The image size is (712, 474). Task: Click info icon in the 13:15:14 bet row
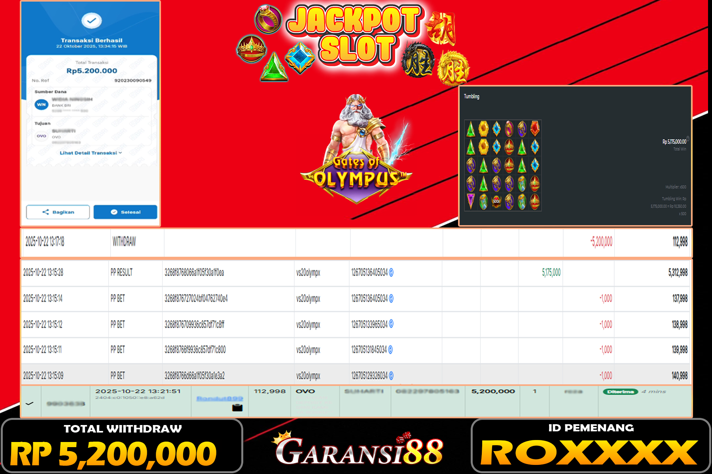click(x=391, y=299)
